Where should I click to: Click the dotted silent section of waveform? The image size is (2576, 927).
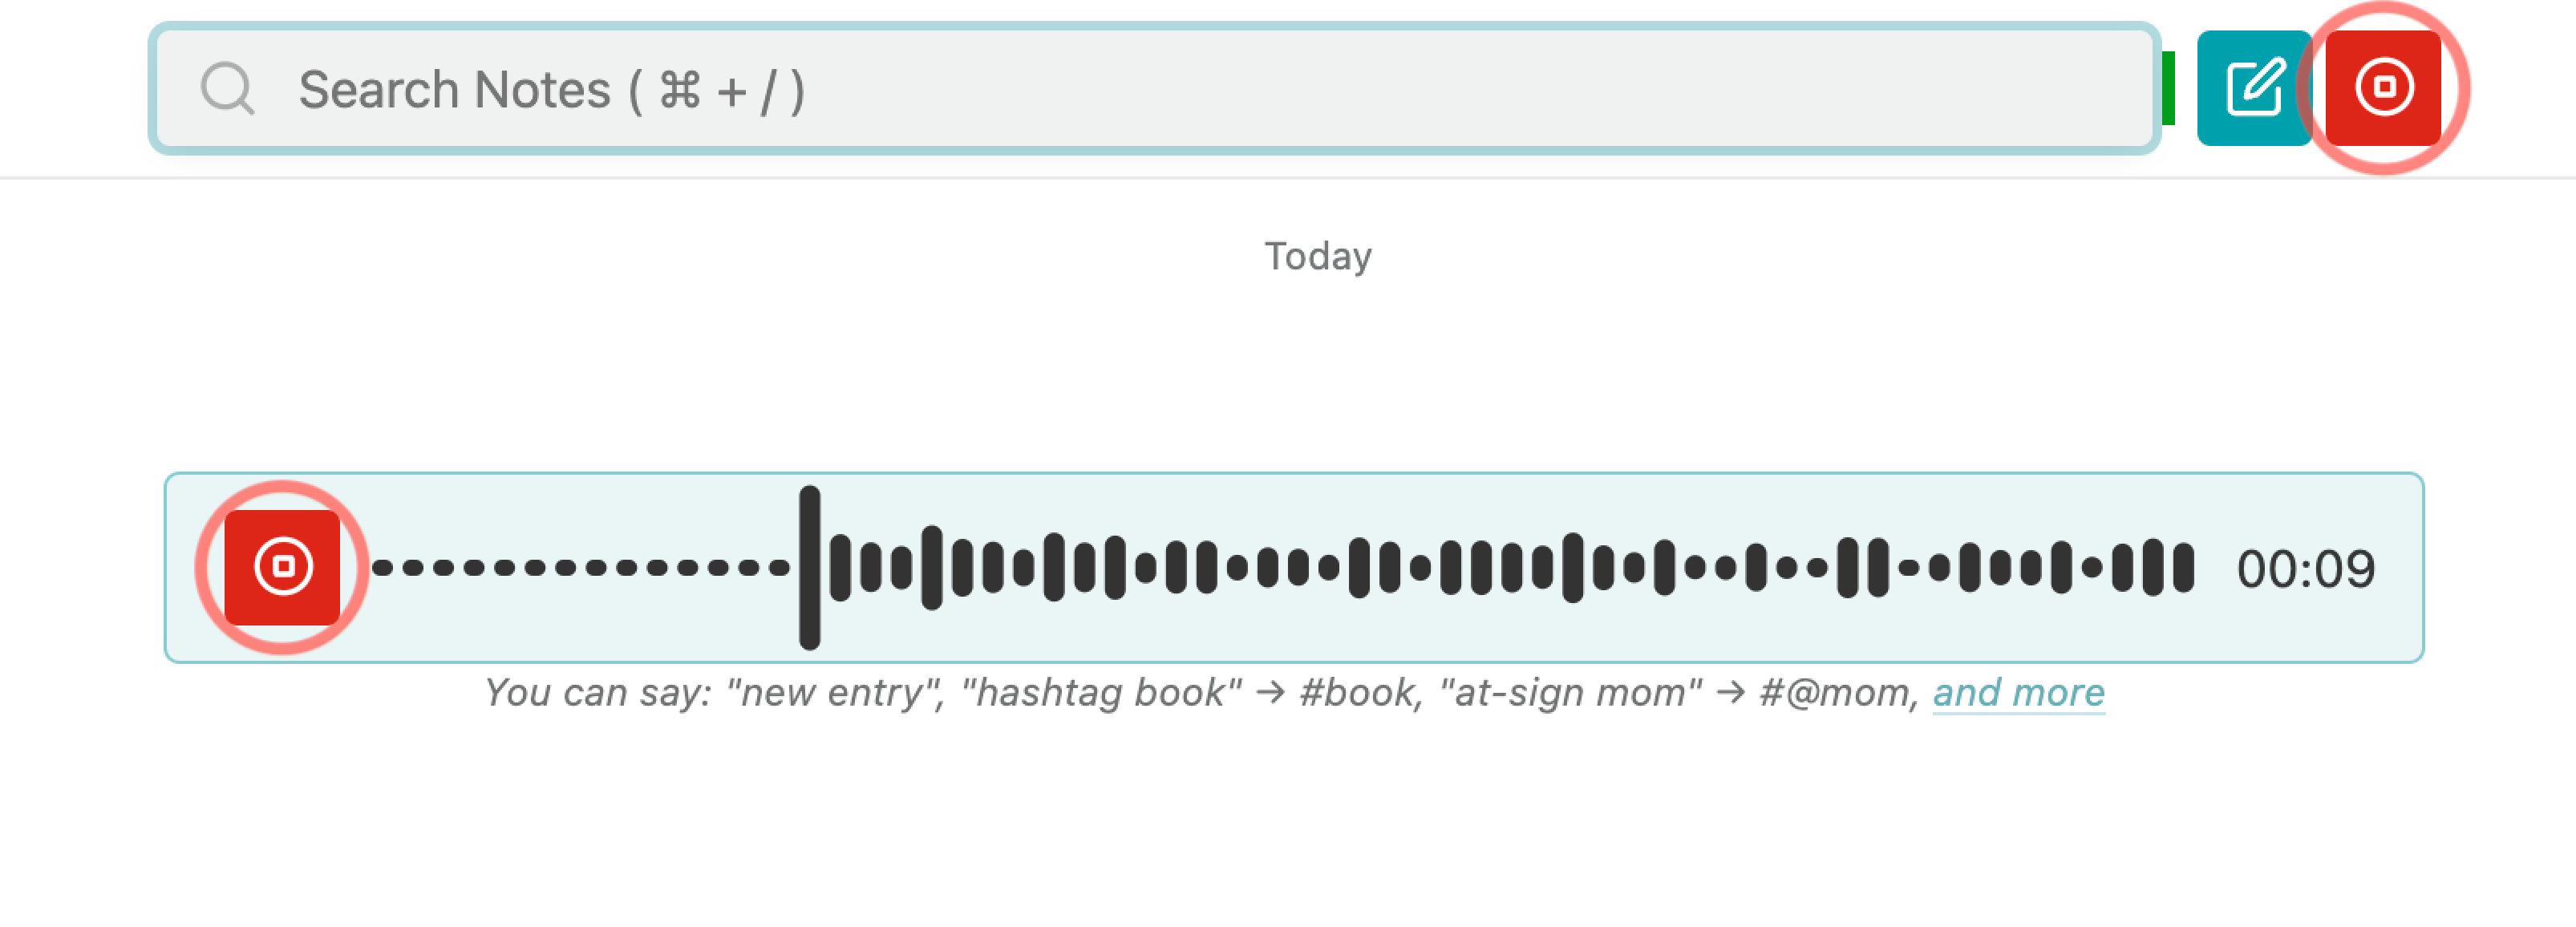pyautogui.click(x=580, y=568)
